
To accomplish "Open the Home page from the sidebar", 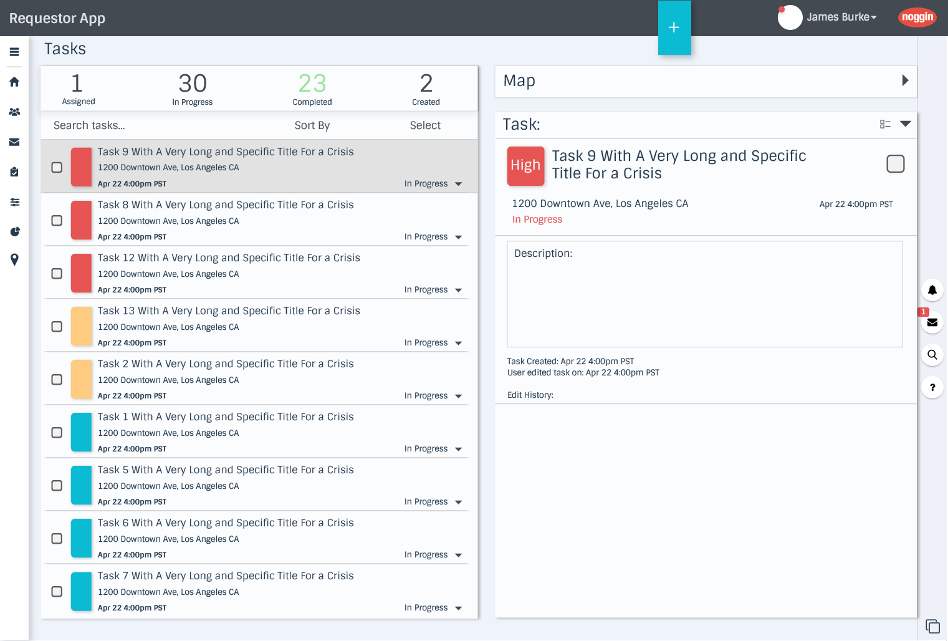I will [14, 82].
